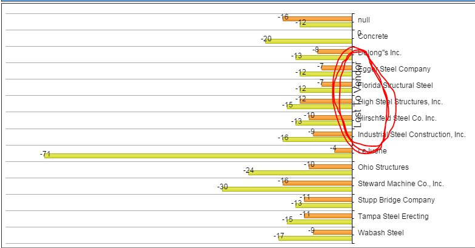Screen dimensions: 475x248
Task: Select the 'High Steel Structures, Inc.' label
Action: pos(400,102)
